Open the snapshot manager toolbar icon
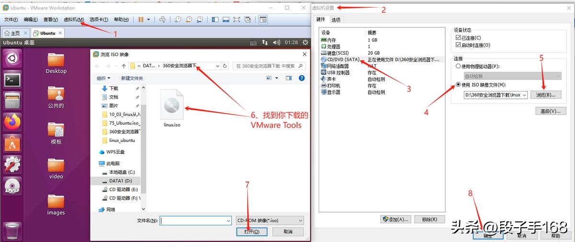This screenshot has width=575, height=242. (200, 20)
